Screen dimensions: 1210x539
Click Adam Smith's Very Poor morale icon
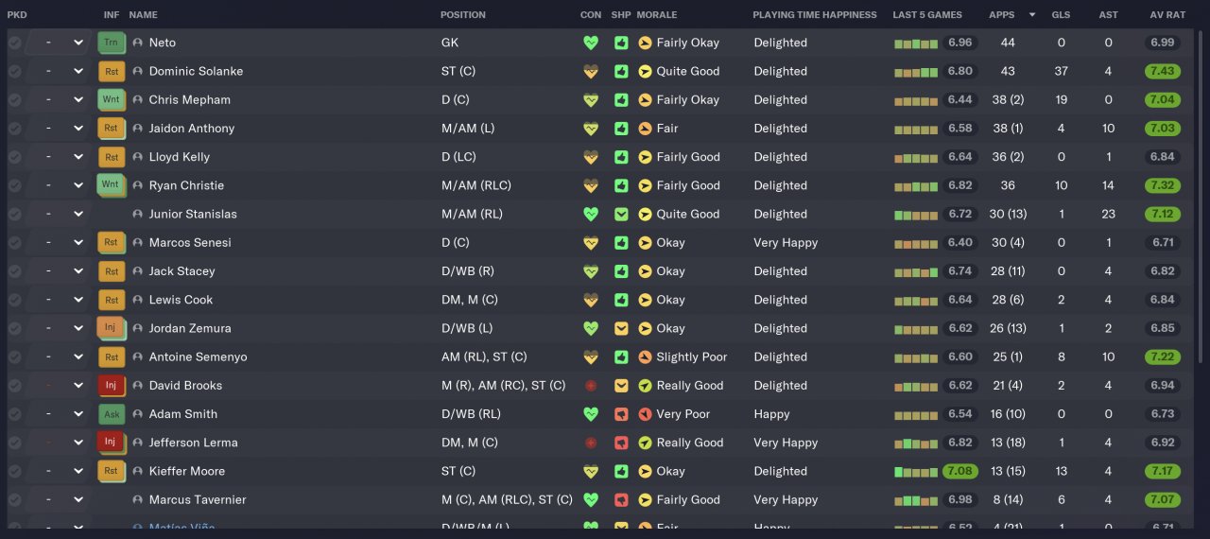[x=645, y=414]
